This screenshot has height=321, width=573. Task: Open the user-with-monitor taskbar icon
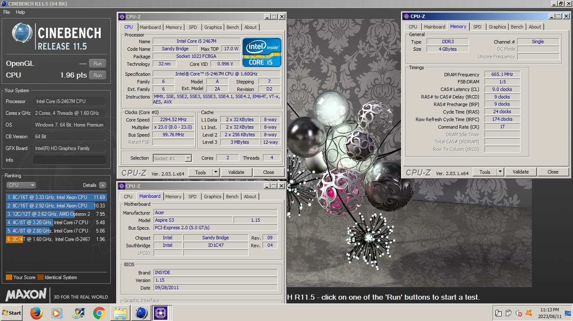78,313
